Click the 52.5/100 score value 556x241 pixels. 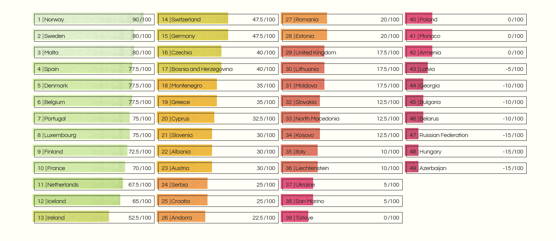(x=140, y=218)
